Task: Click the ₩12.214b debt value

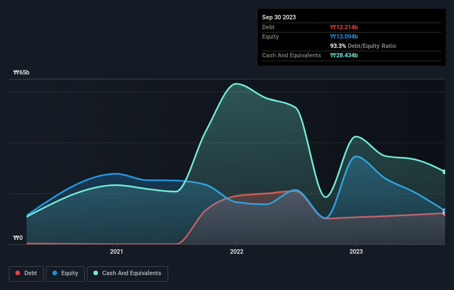Action: (x=344, y=27)
